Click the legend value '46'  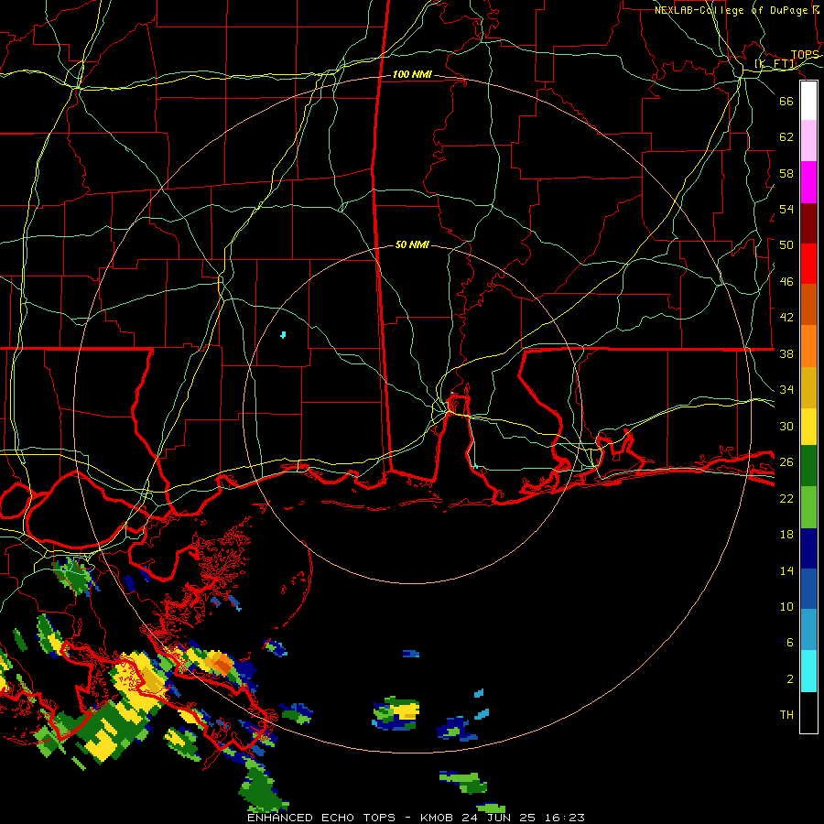[x=786, y=282]
